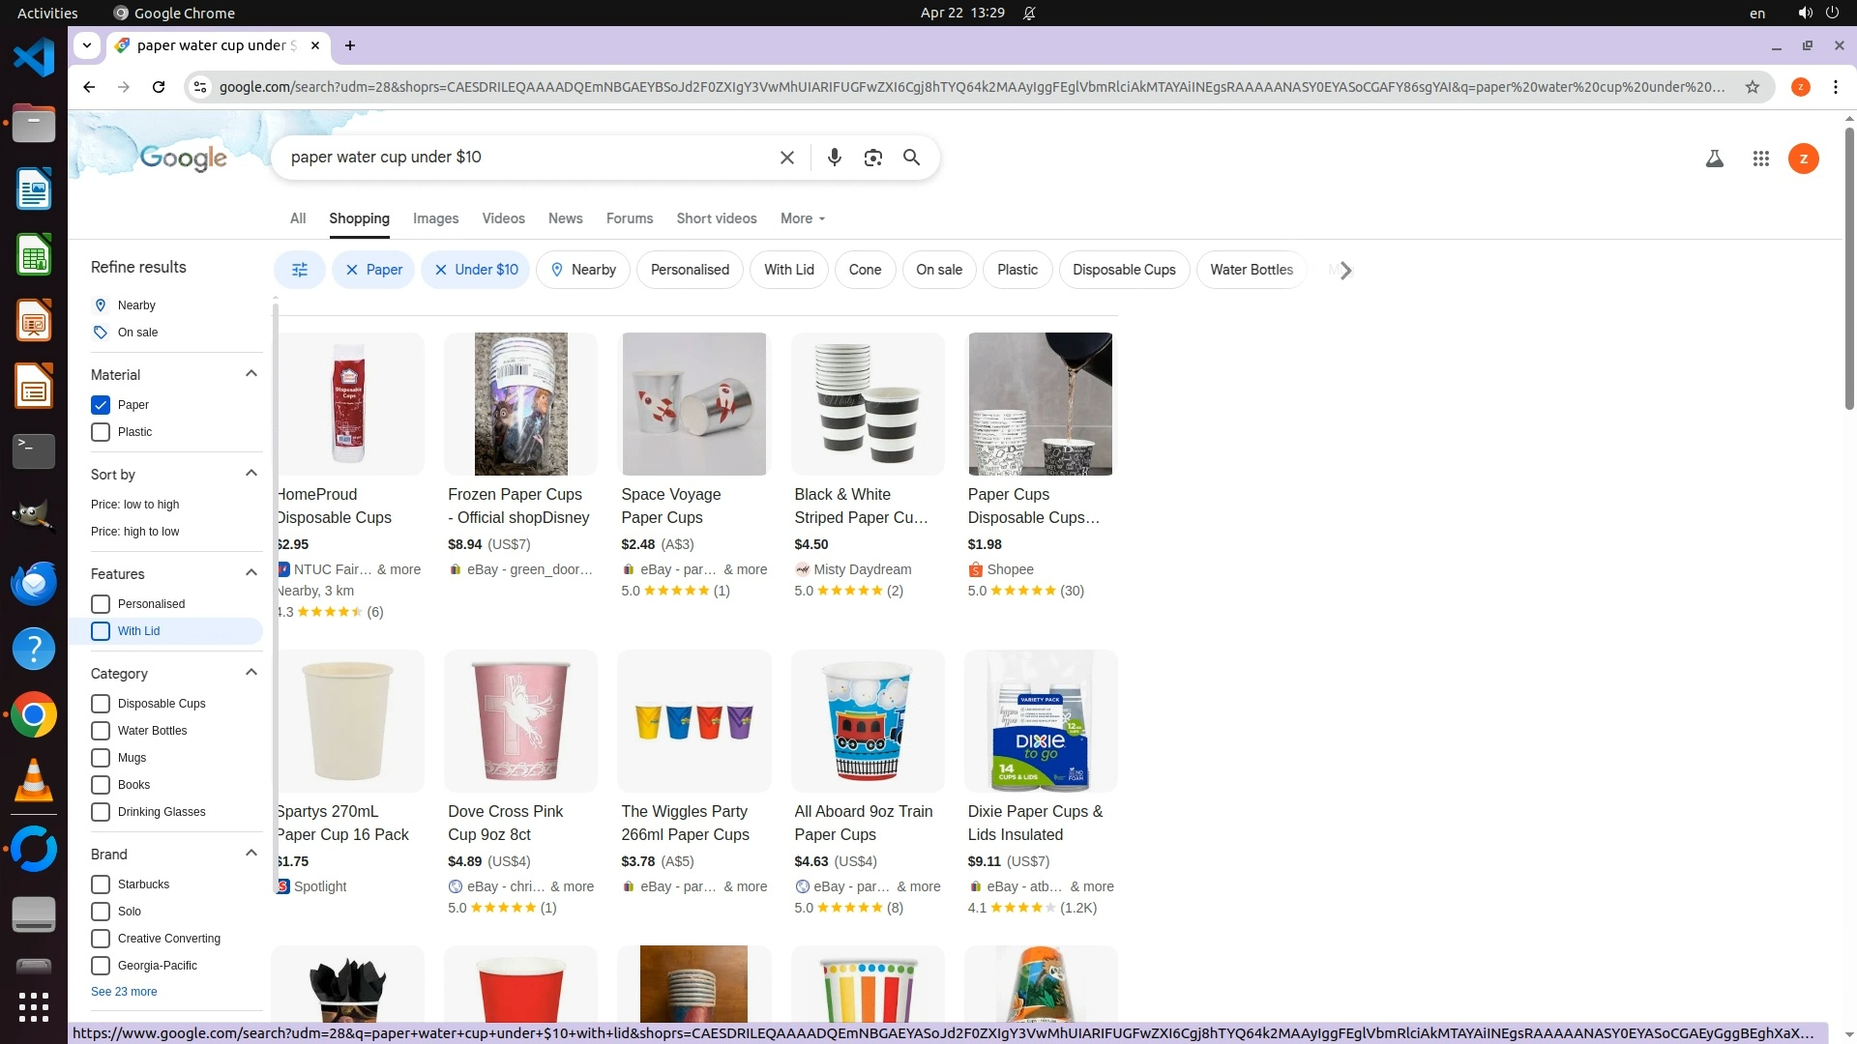Switch to the Videos tab
1857x1044 pixels.
click(503, 218)
